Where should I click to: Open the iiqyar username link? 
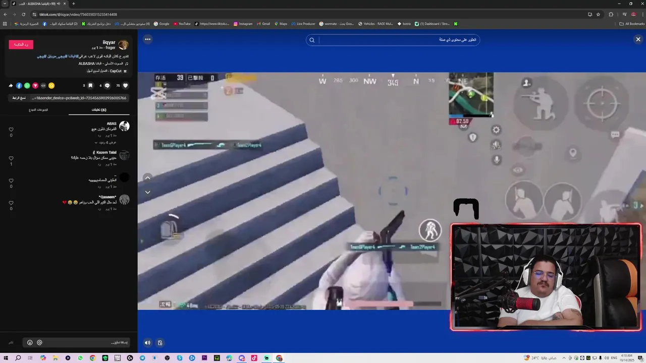click(x=109, y=42)
